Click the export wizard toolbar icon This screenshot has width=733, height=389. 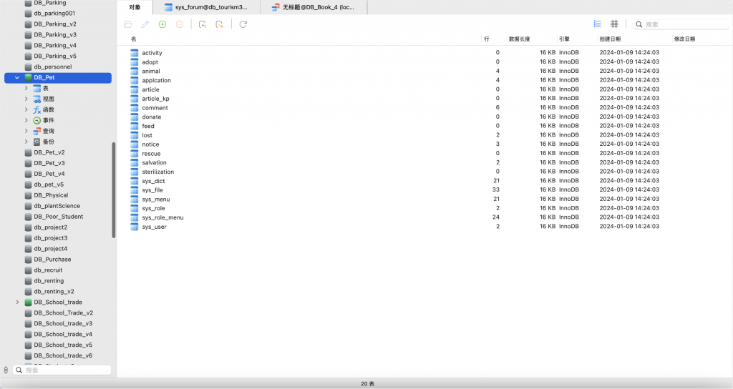pos(220,24)
